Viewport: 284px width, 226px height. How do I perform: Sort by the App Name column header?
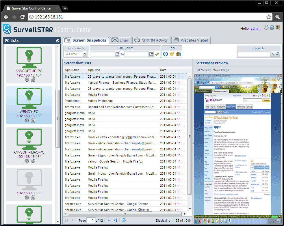75,70
